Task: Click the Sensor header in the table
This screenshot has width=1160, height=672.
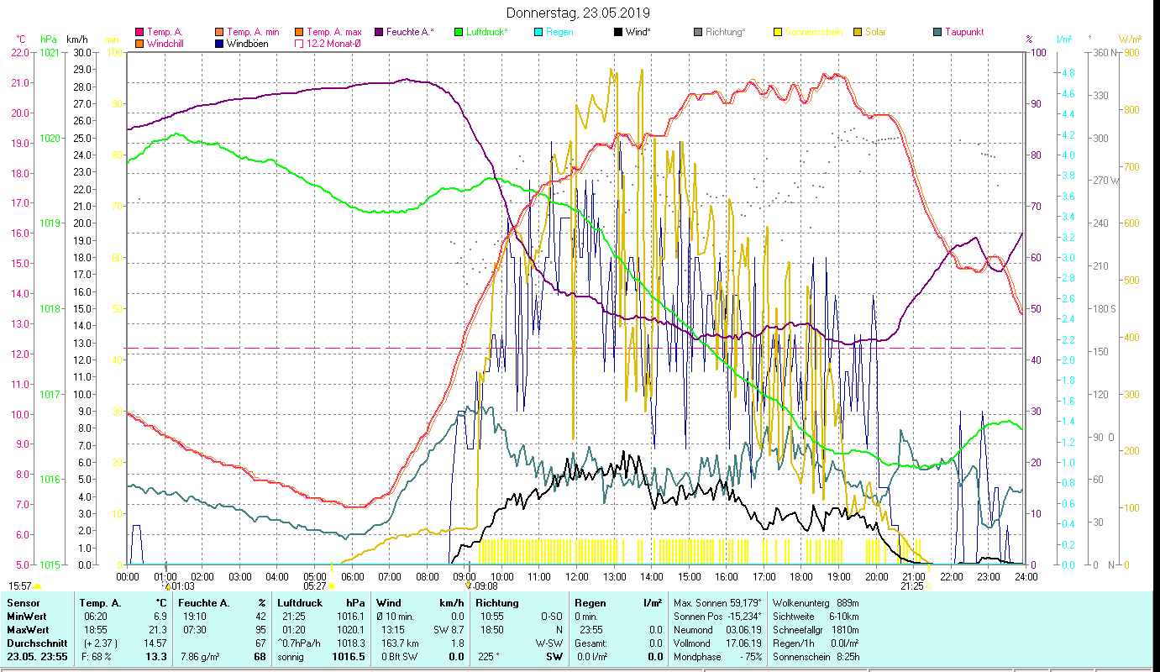Action: [x=22, y=603]
